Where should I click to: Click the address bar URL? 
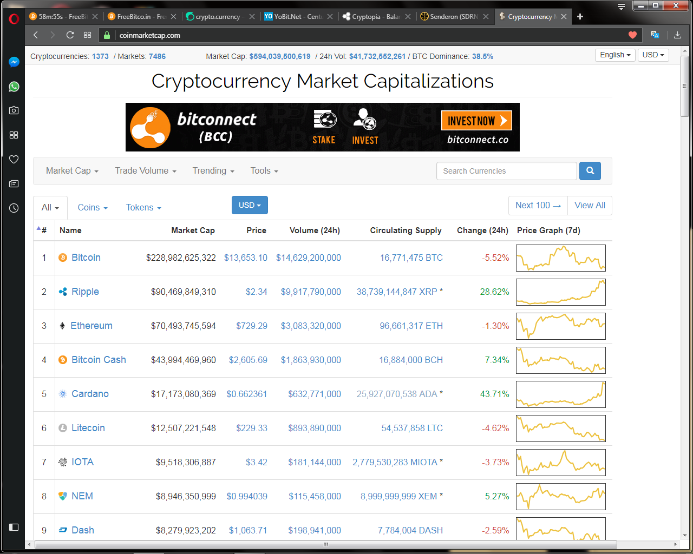[150, 35]
